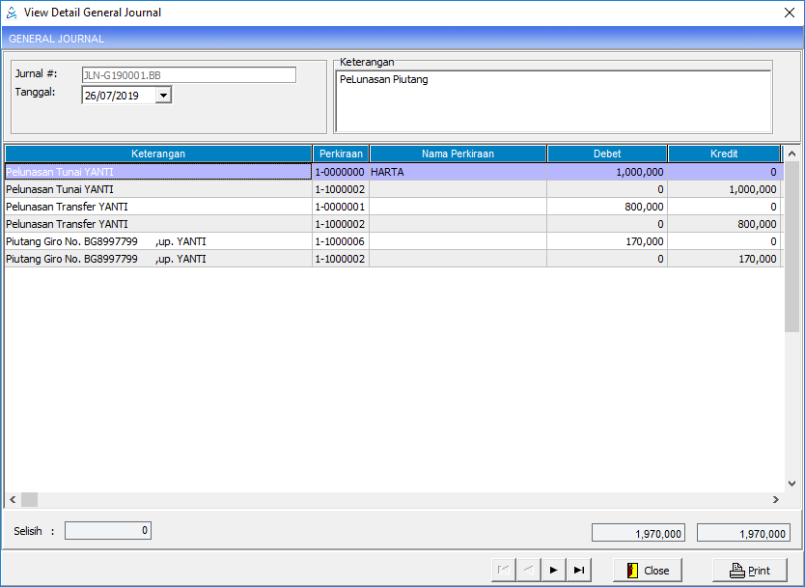This screenshot has height=587, width=805.
Task: Click the Jurnal # input field
Action: point(188,74)
